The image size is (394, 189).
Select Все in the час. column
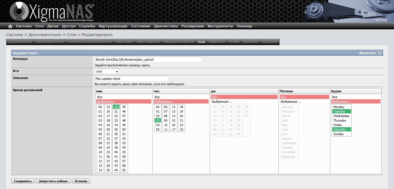(181, 97)
